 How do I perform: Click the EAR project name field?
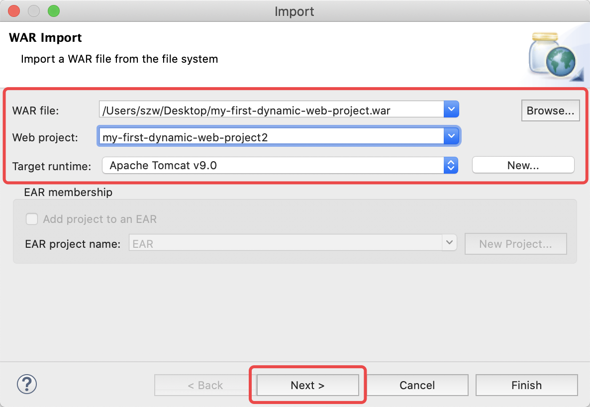click(x=286, y=243)
